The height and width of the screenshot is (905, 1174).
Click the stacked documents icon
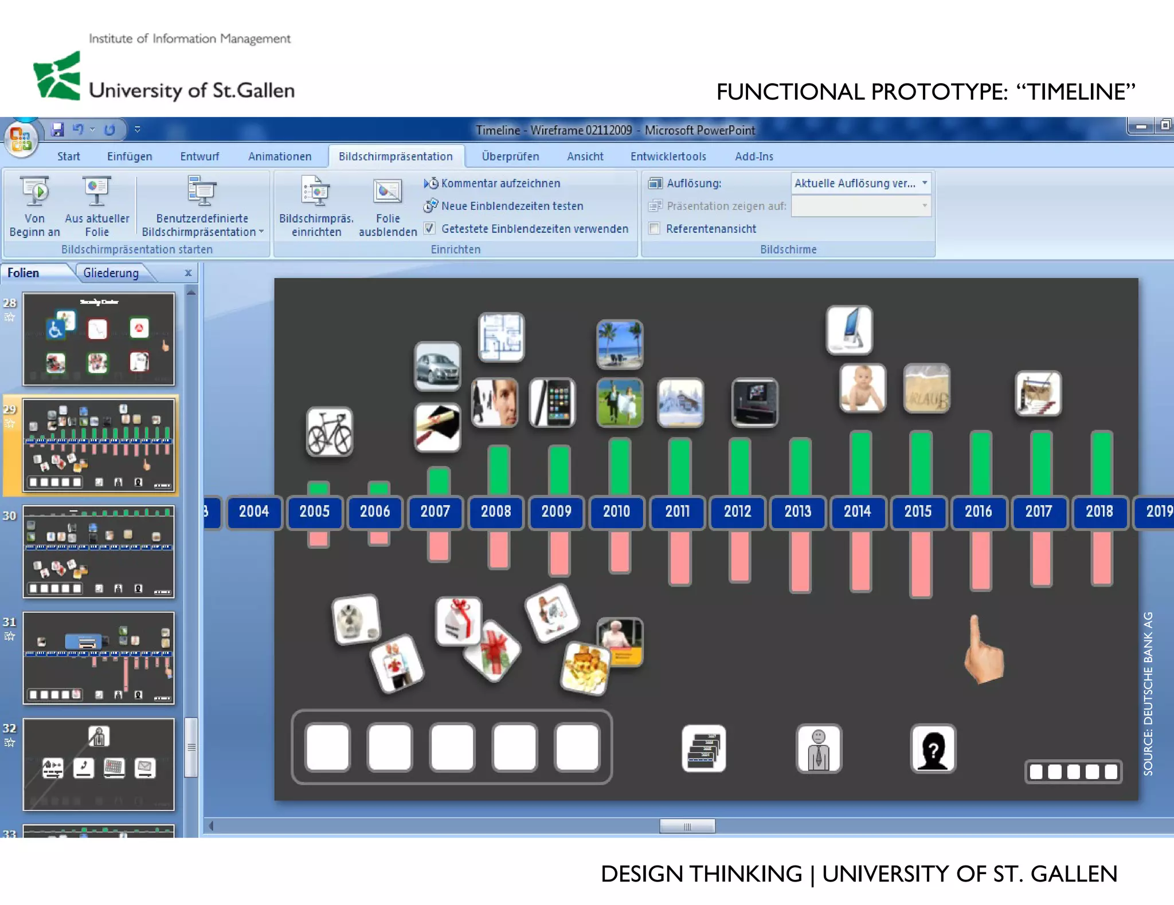coord(704,749)
